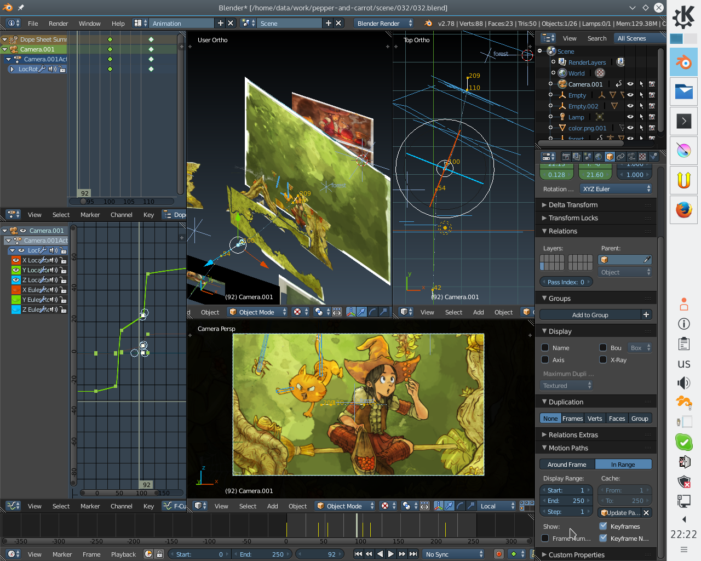Open the XYZ Euler rotation mode dropdown

(616, 189)
